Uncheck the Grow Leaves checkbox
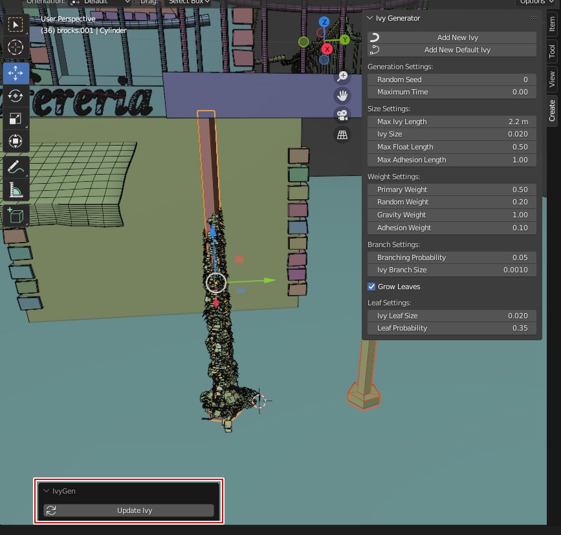Image resolution: width=561 pixels, height=535 pixels. point(371,287)
